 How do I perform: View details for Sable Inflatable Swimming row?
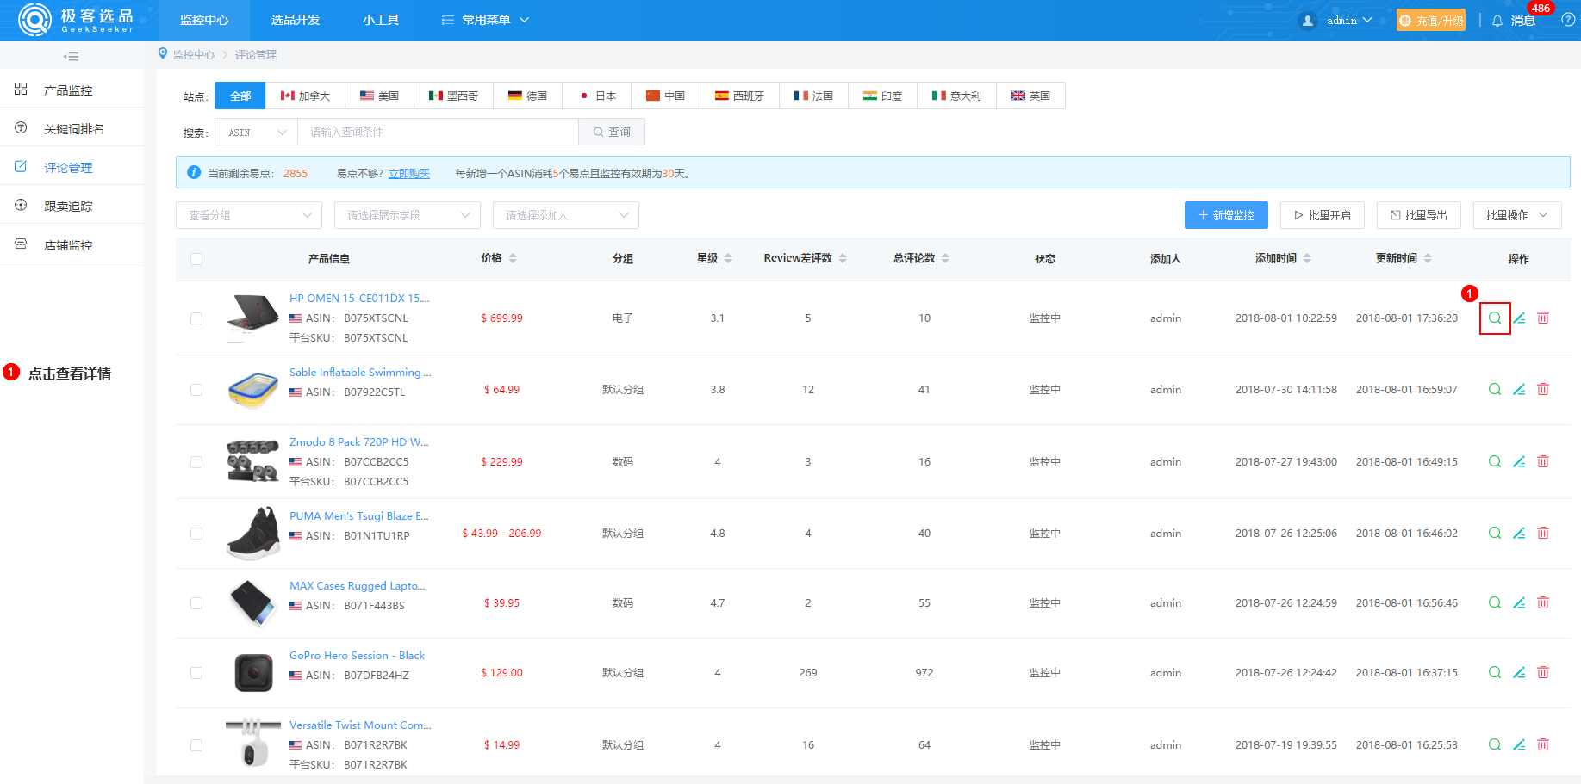tap(1495, 390)
